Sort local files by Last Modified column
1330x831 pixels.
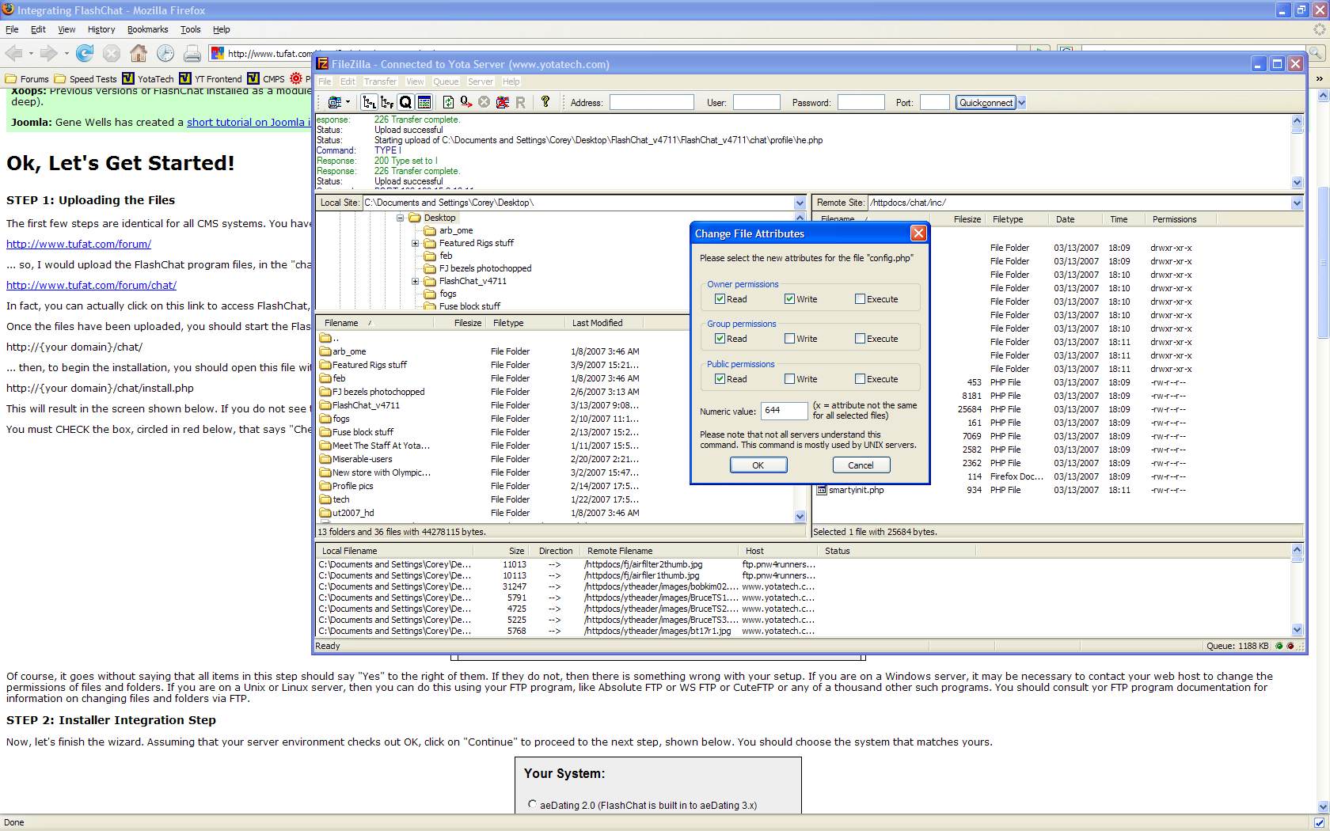pos(604,323)
